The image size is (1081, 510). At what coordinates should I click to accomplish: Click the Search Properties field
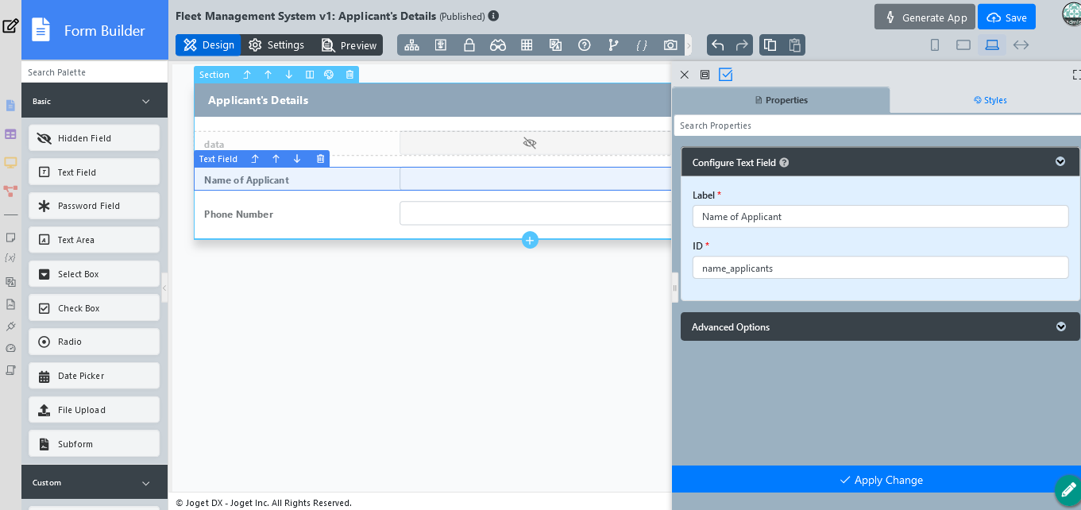tap(878, 126)
